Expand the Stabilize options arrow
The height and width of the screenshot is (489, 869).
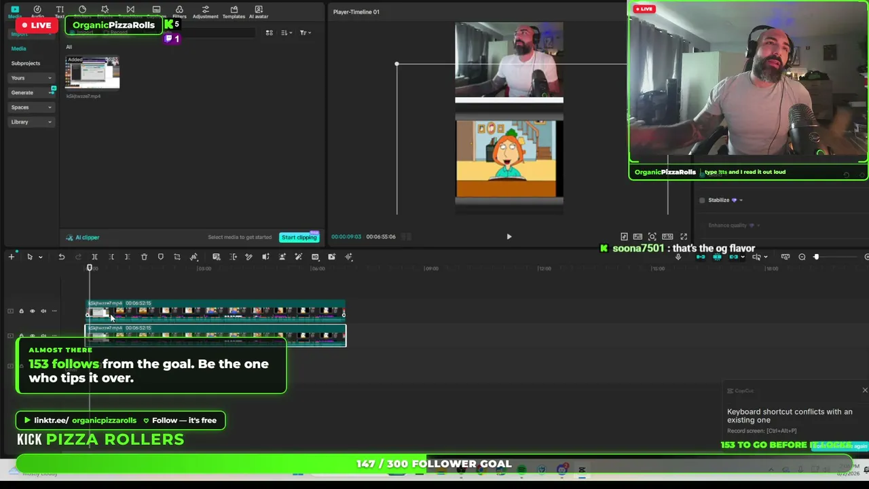tap(741, 200)
